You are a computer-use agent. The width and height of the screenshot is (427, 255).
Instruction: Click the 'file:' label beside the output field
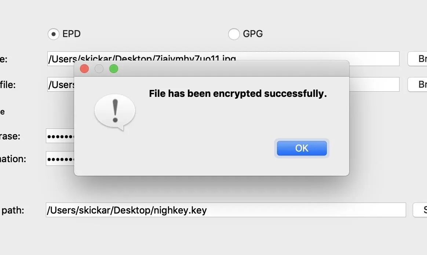[x=8, y=85]
